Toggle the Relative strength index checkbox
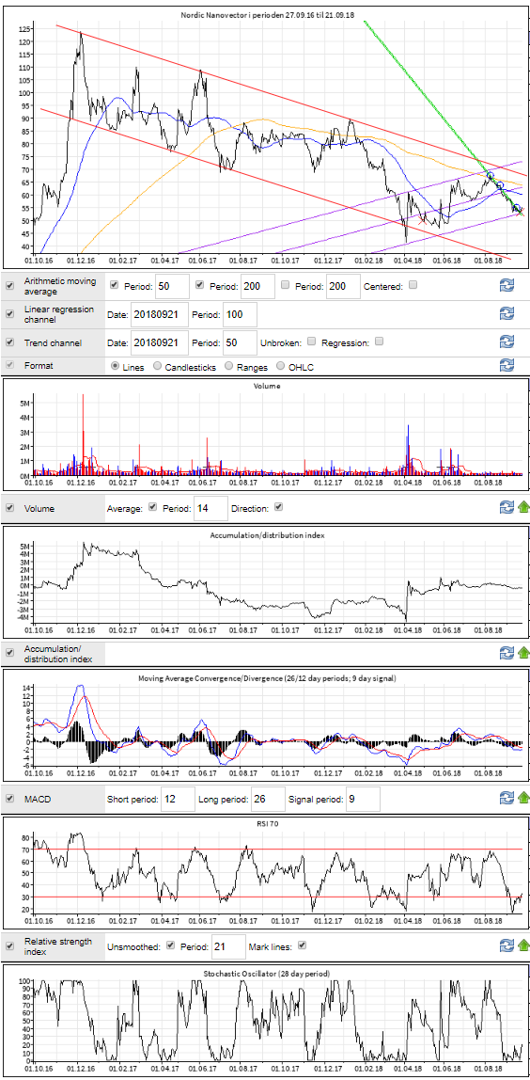Viewport: 530px width, 1080px height. click(9, 945)
